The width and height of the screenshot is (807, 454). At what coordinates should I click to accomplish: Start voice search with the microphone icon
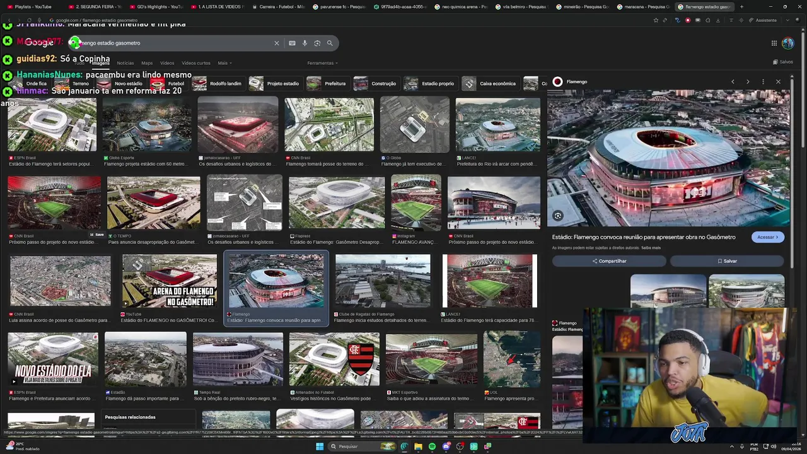click(x=305, y=43)
